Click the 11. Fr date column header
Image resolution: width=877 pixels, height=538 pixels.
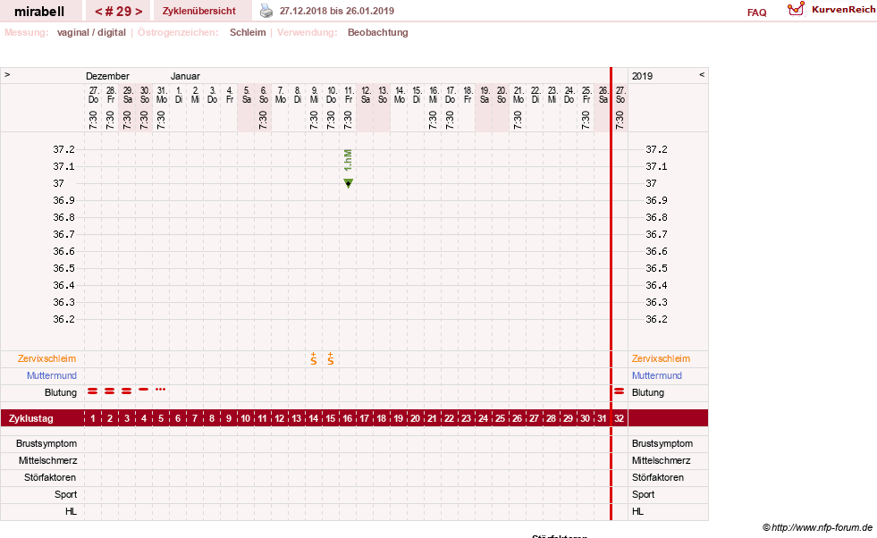click(348, 95)
